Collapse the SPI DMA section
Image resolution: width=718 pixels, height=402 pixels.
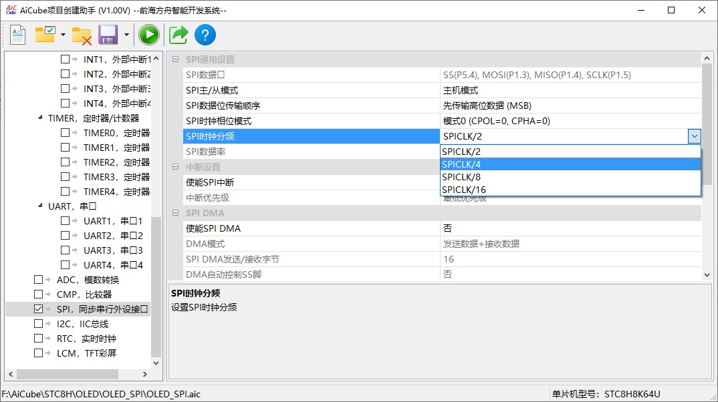click(175, 212)
